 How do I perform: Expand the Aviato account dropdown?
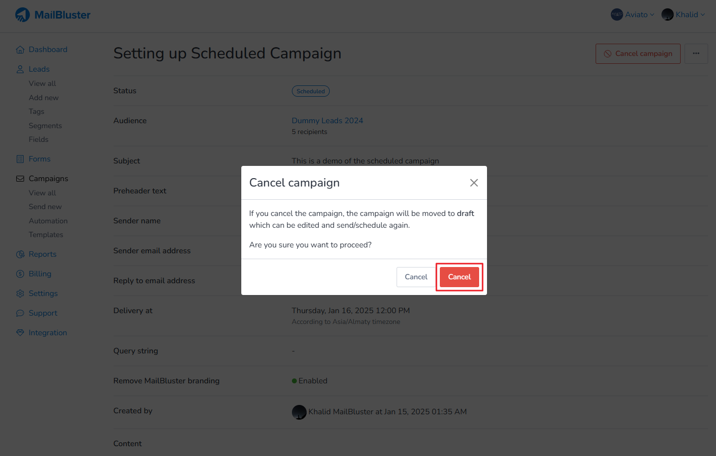tap(652, 15)
